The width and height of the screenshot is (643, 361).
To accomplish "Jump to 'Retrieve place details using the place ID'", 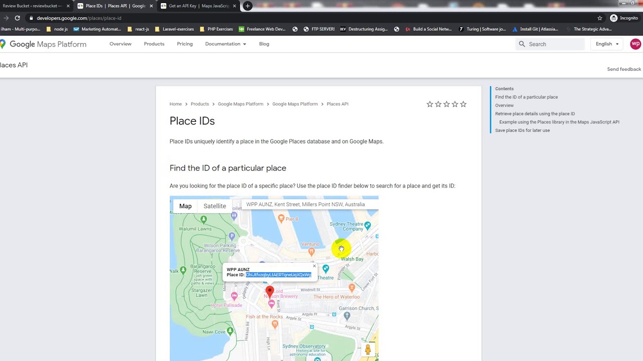I will [x=535, y=114].
